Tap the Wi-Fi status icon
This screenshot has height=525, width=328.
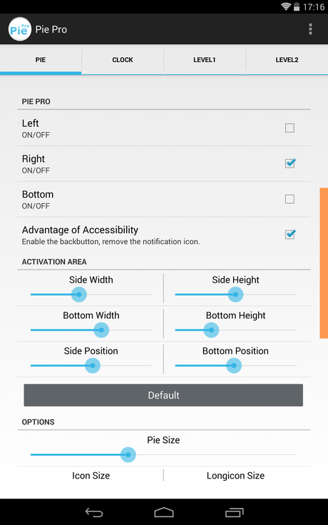(x=286, y=6)
